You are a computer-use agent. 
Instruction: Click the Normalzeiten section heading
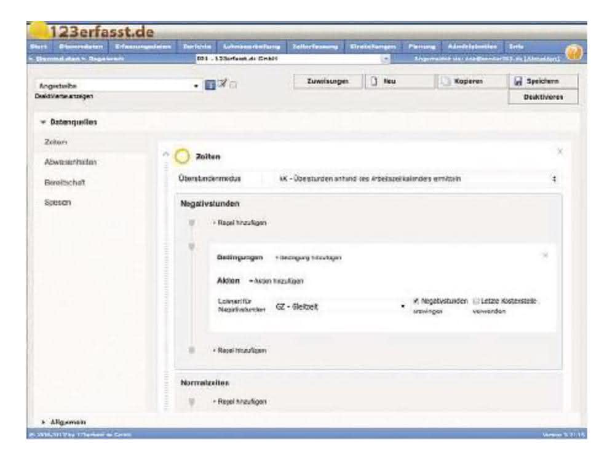205,382
